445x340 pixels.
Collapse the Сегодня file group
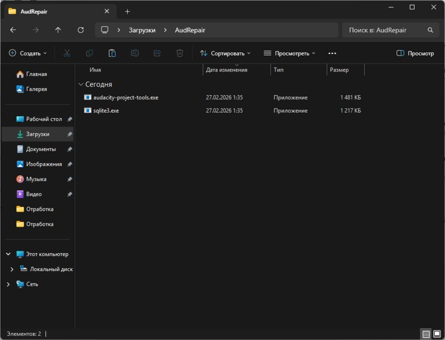tap(81, 84)
